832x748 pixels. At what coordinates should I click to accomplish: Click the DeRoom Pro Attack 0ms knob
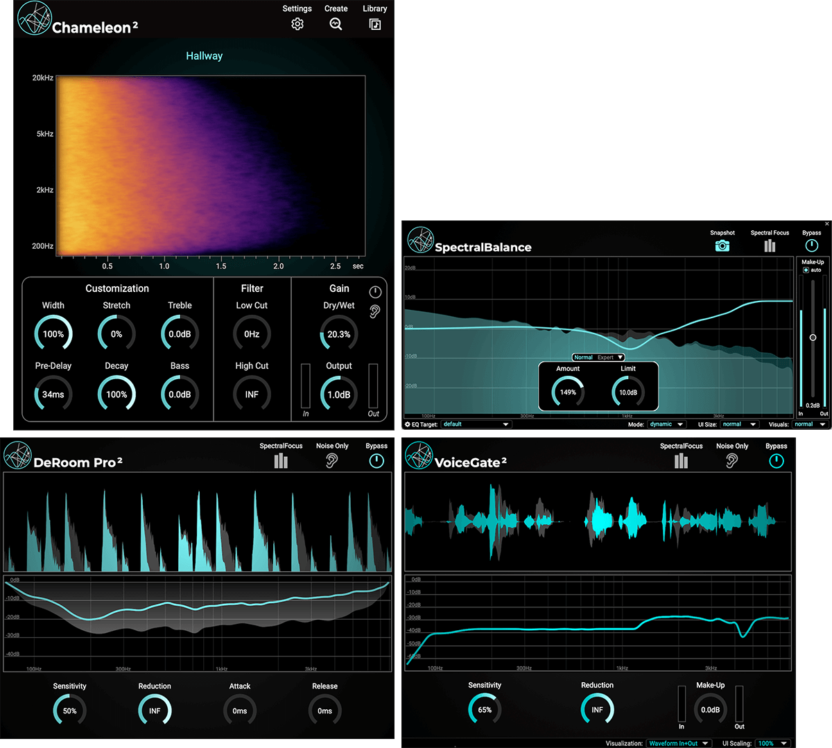pos(240,711)
